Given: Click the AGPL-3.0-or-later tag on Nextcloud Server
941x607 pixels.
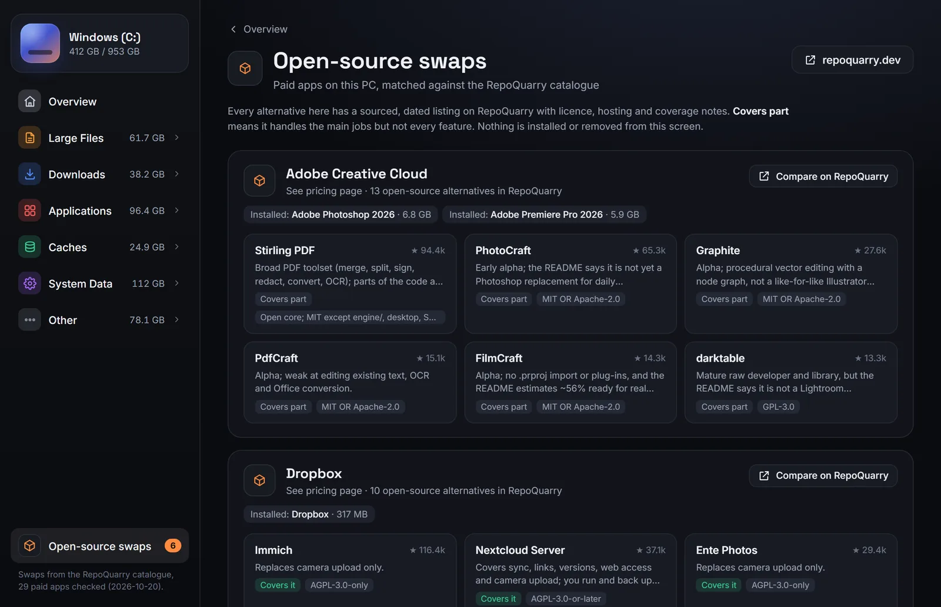Looking at the screenshot, I should pos(566,599).
